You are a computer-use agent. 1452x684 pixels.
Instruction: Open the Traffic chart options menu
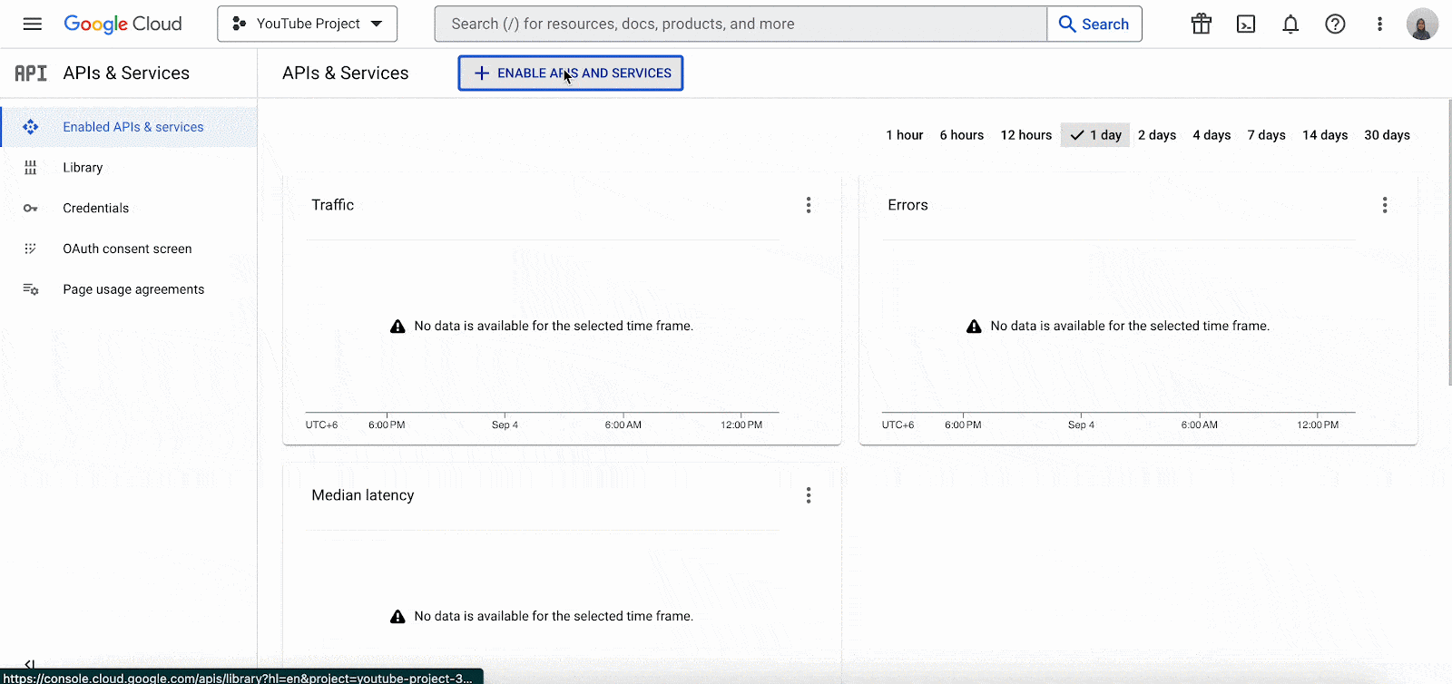click(x=809, y=205)
